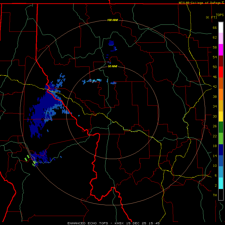Click the 38 value on the legend

(x=215, y=96)
